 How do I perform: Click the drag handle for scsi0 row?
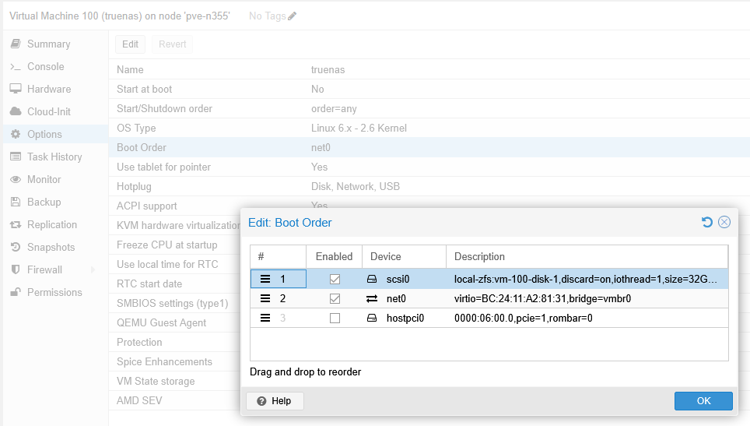click(265, 279)
